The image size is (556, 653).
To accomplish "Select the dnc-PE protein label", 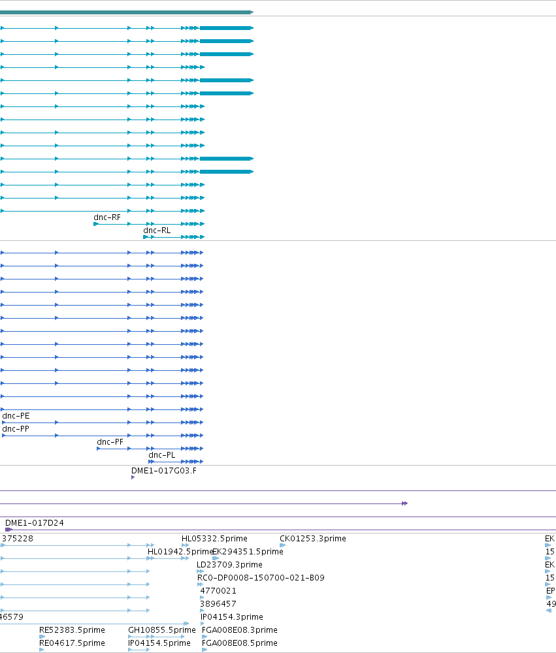I will pyautogui.click(x=16, y=415).
